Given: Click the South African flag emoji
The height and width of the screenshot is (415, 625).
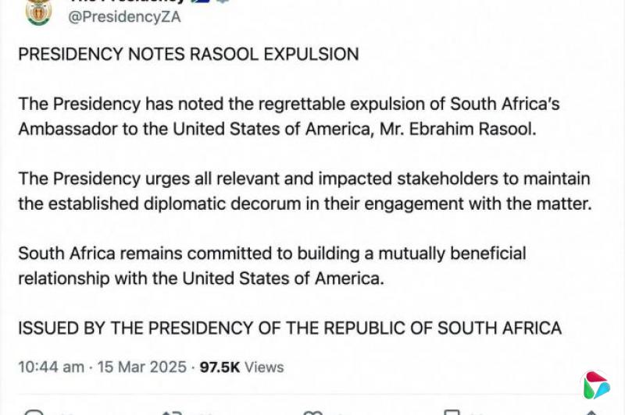Looking at the screenshot, I should click(200, 2).
